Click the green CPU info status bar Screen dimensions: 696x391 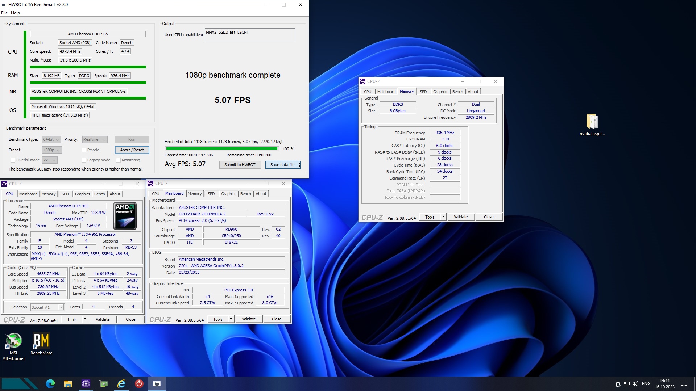coord(88,67)
